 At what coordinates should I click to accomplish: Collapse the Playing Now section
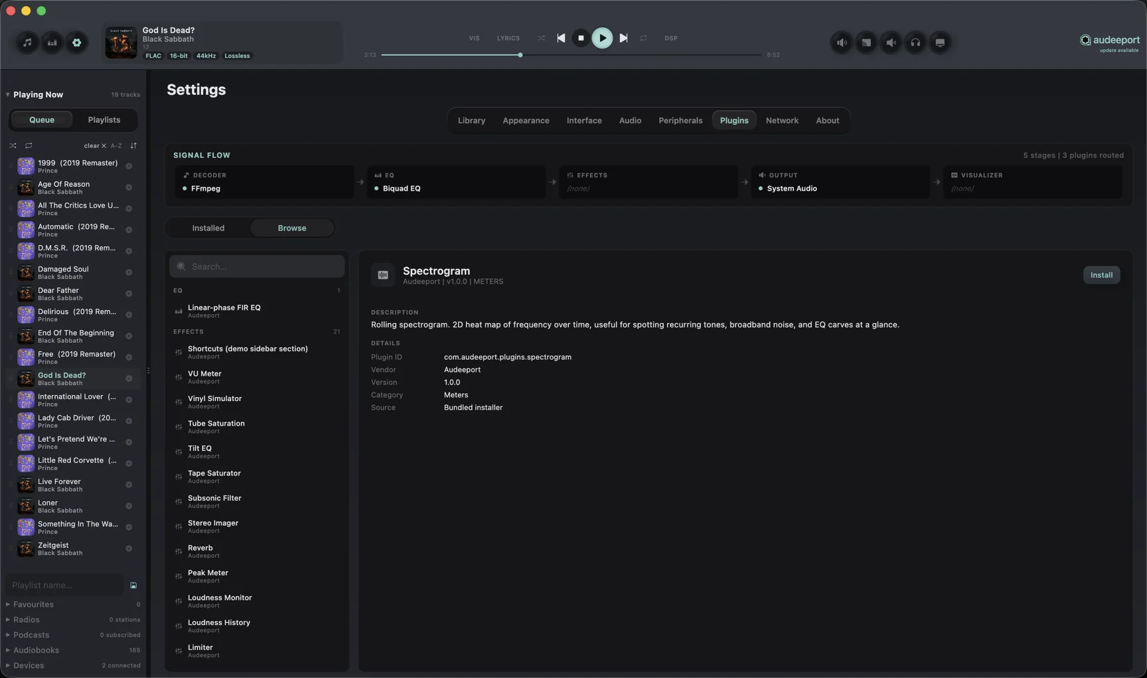7,94
